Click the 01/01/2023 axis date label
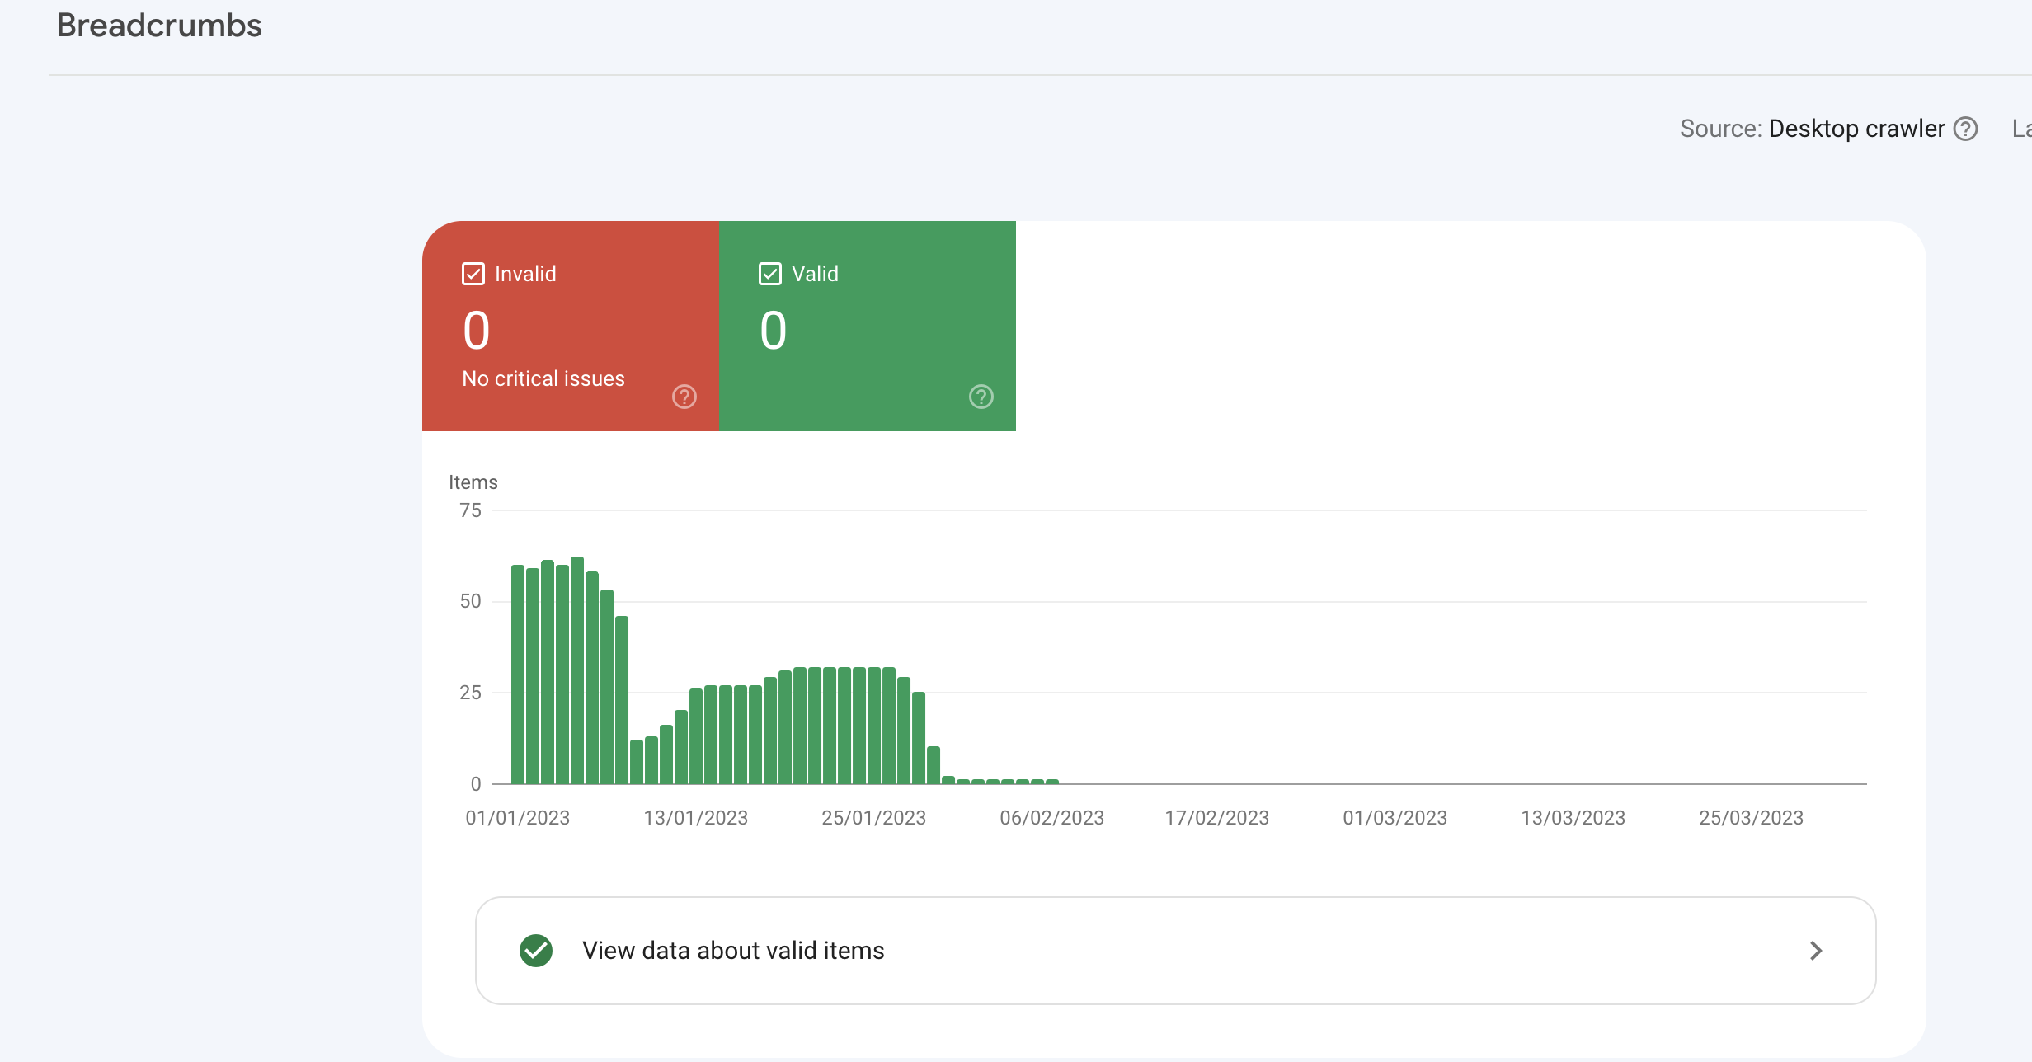Image resolution: width=2032 pixels, height=1062 pixels. (518, 818)
